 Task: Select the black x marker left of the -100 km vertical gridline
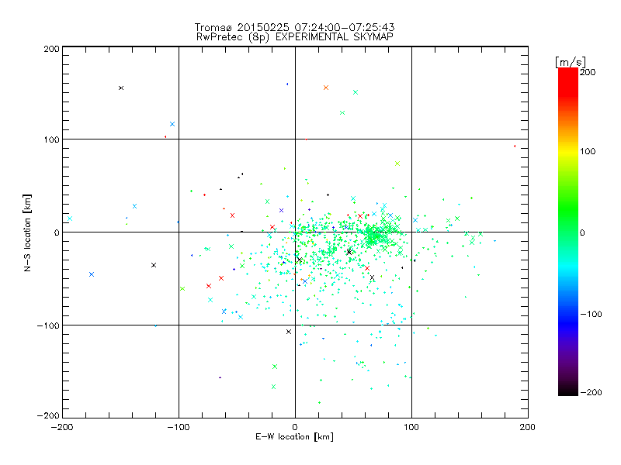point(154,265)
